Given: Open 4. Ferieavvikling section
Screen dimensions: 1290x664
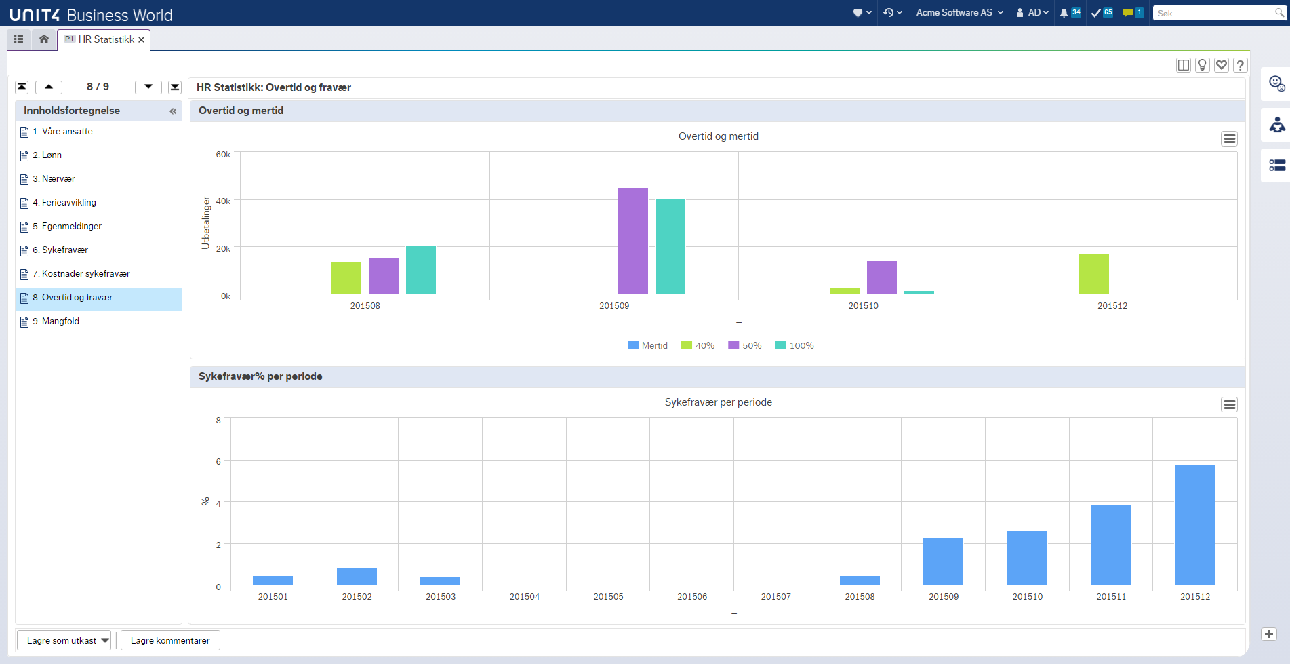Looking at the screenshot, I should click(98, 203).
